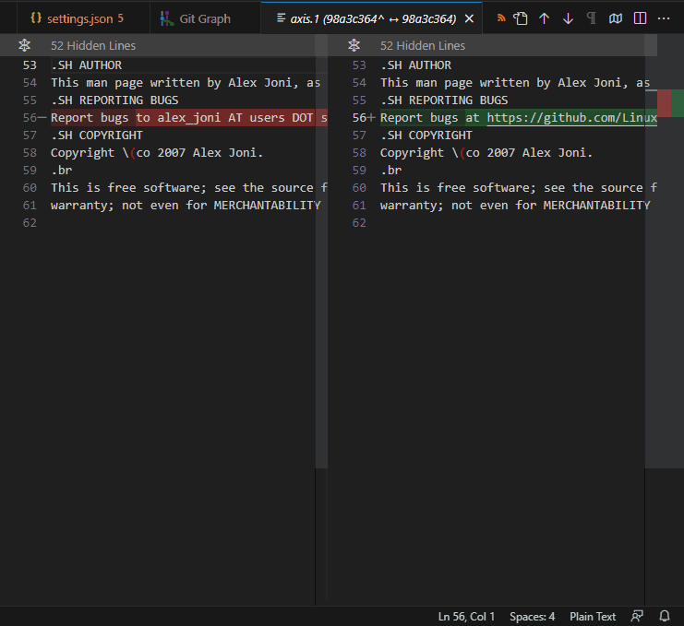Click line number 62 in left gutter
The height and width of the screenshot is (626, 684).
pos(30,223)
